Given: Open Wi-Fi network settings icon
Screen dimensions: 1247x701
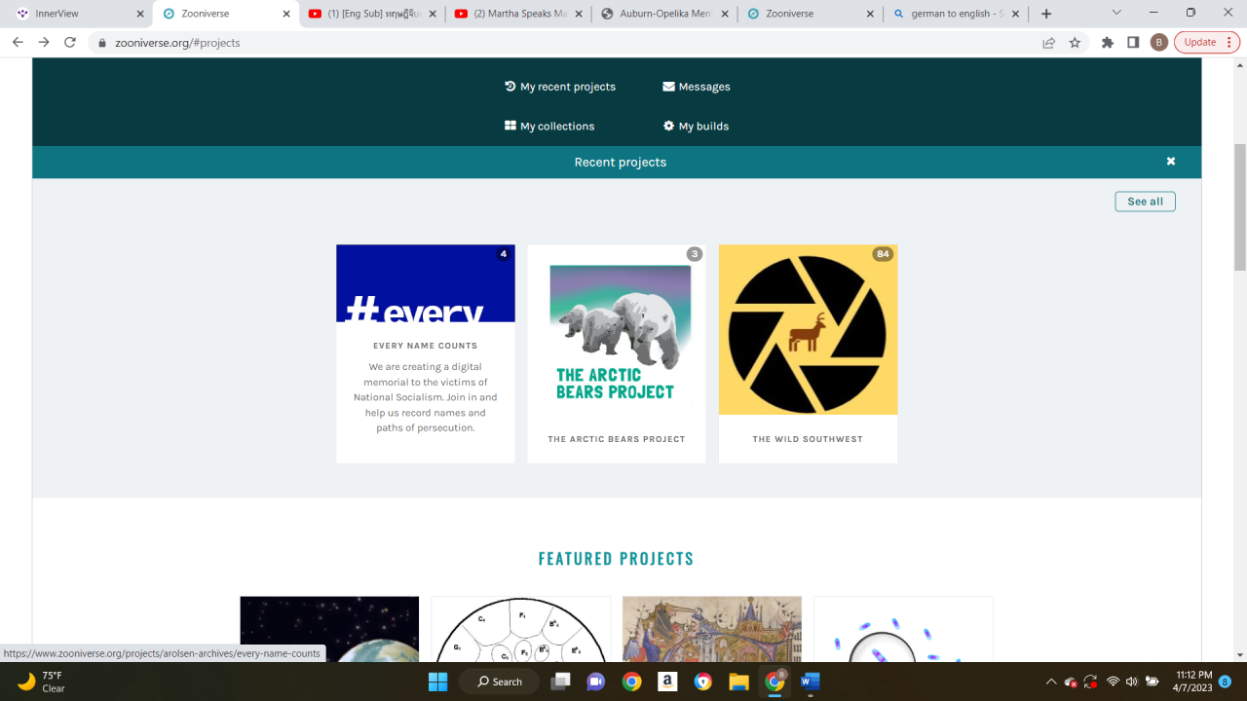Looking at the screenshot, I should (x=1113, y=682).
